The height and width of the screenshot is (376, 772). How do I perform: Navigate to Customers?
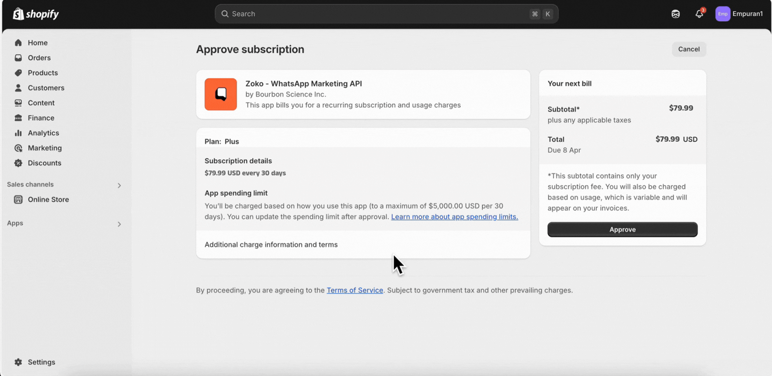[46, 88]
